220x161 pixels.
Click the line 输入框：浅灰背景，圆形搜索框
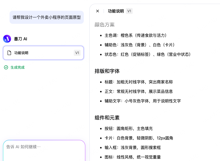[x=133, y=147]
